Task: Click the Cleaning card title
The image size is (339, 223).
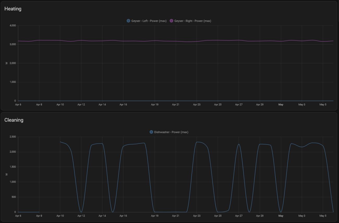Action: click(x=14, y=120)
